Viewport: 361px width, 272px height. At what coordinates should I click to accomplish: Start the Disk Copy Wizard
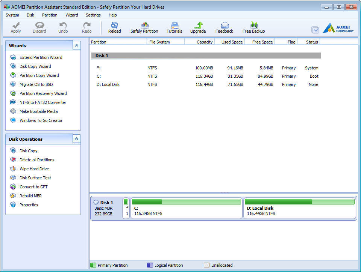[x=35, y=66]
